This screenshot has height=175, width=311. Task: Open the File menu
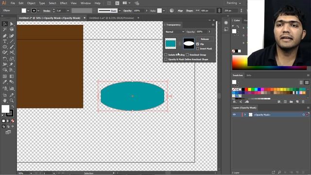(13, 3)
